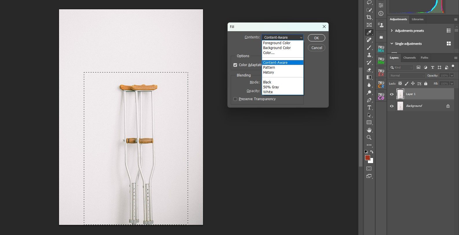Select the Crop tool
Image resolution: width=459 pixels, height=235 pixels.
click(x=369, y=17)
